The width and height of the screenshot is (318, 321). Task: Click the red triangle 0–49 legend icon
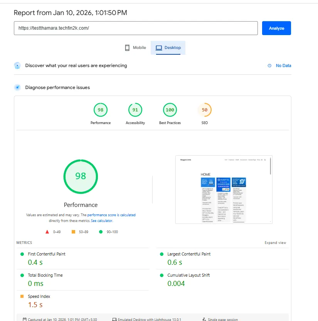47,232
